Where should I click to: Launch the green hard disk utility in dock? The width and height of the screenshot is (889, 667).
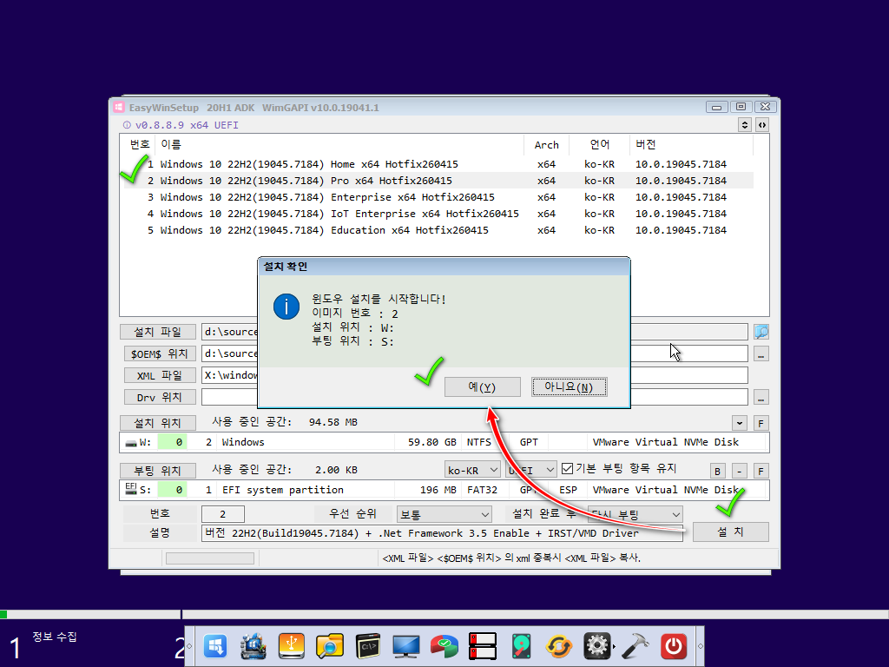pyautogui.click(x=521, y=646)
